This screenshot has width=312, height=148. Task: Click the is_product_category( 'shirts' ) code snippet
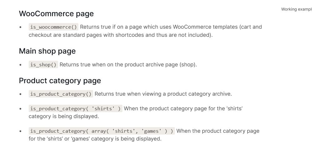[x=75, y=108]
